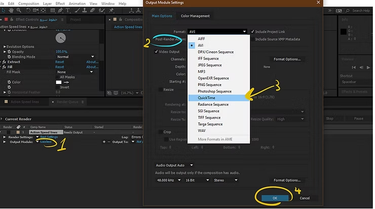This screenshot has width=375, height=209.
Task: Select the Selection arrow tool
Action: 4,10
